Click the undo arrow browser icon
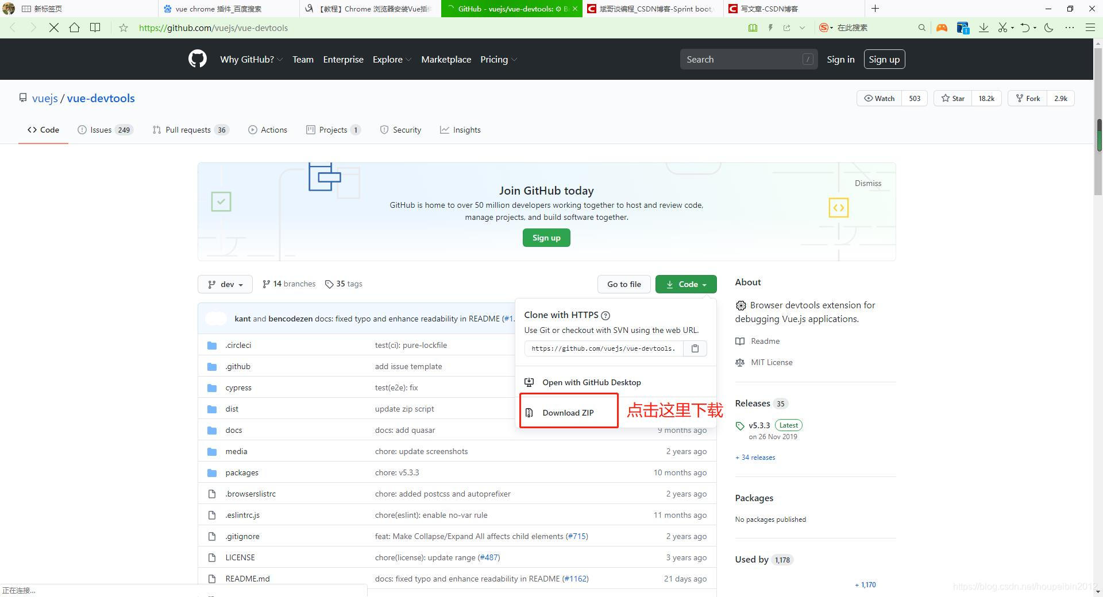 pyautogui.click(x=1025, y=28)
